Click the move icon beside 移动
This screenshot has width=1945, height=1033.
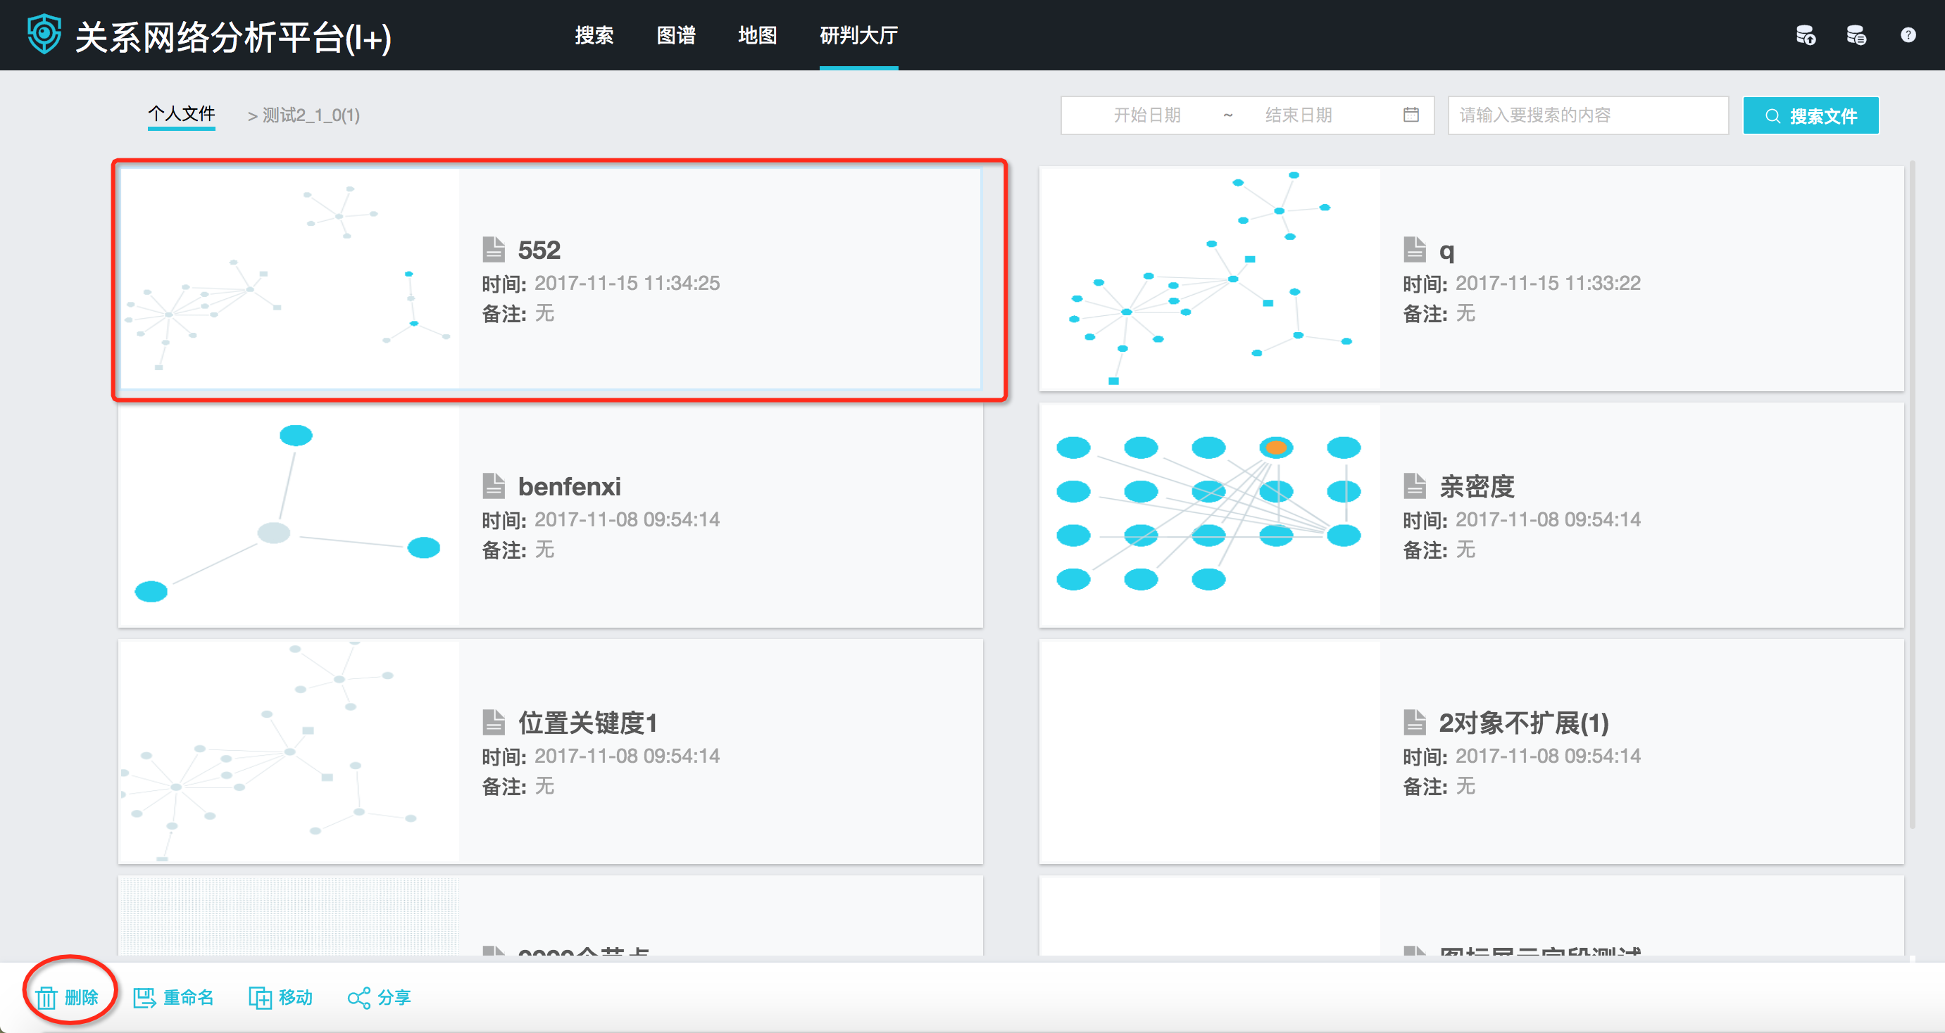(x=260, y=998)
